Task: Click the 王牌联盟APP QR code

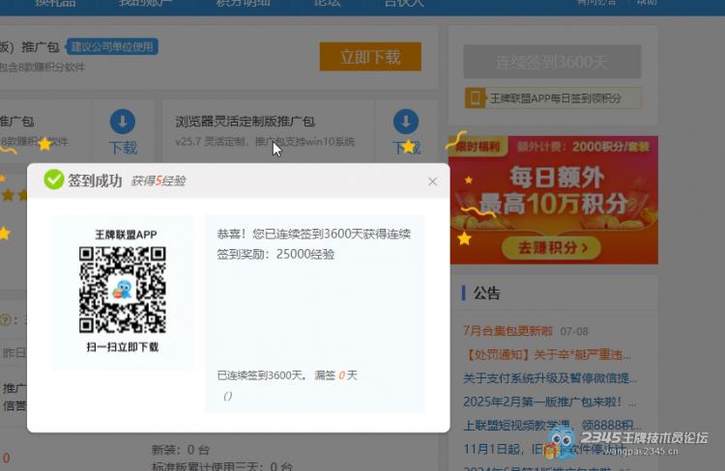Action: click(x=123, y=290)
